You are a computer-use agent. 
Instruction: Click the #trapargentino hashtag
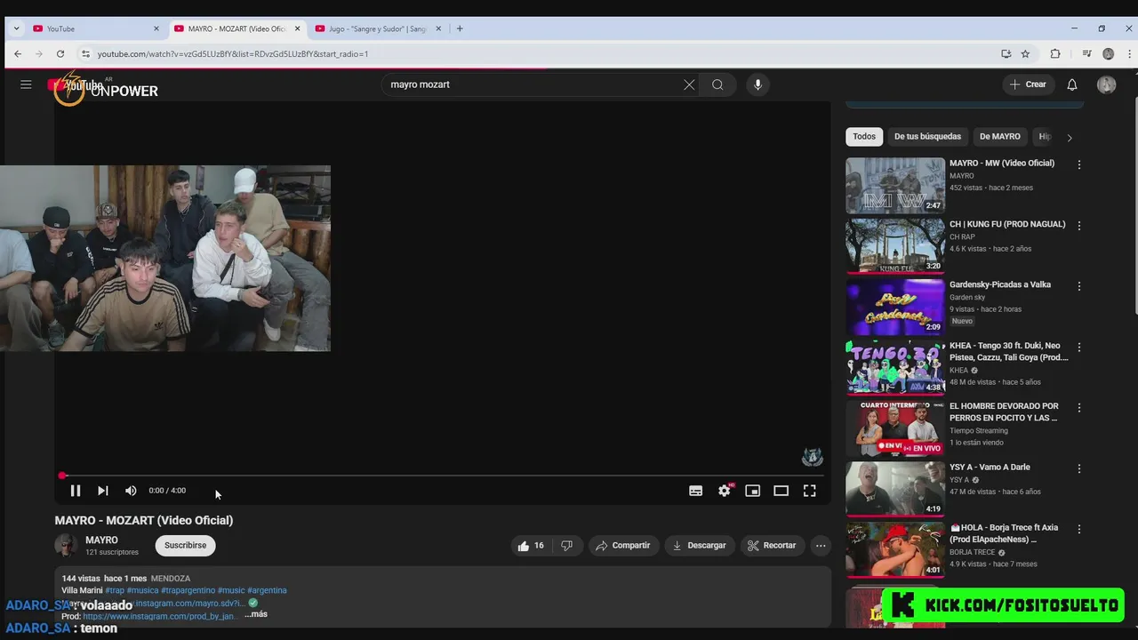(188, 590)
